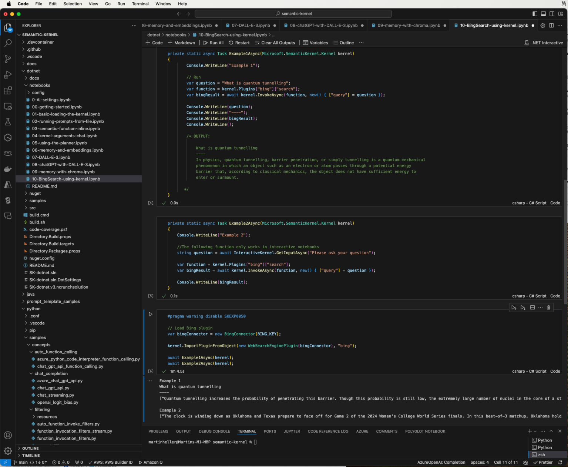Click Run All in notebook toolbar
The height and width of the screenshot is (467, 568).
(x=214, y=43)
